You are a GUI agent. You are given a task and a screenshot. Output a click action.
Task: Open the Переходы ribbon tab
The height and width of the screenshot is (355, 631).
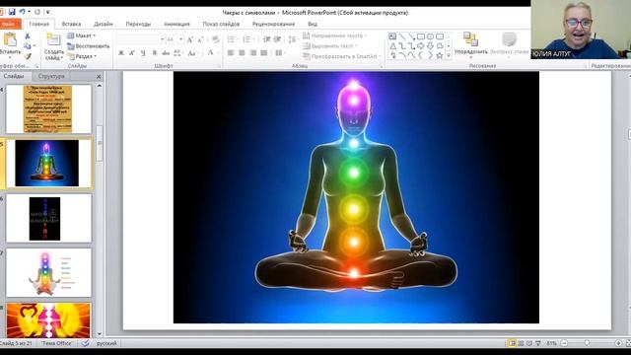point(138,24)
